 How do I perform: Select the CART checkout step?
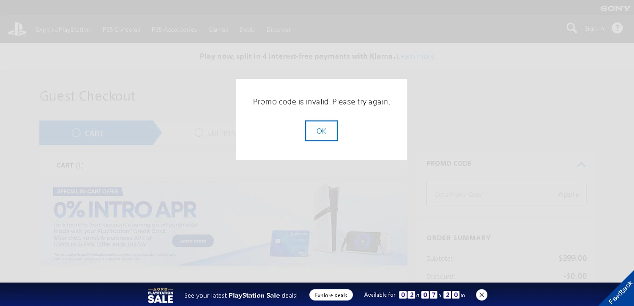click(101, 133)
